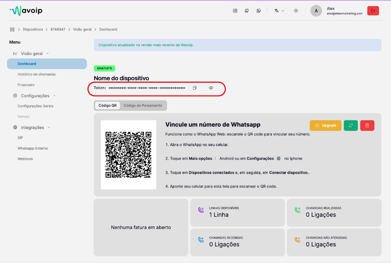The height and width of the screenshot is (263, 391).
Task: Open SIP integration in sidebar
Action: [20, 138]
